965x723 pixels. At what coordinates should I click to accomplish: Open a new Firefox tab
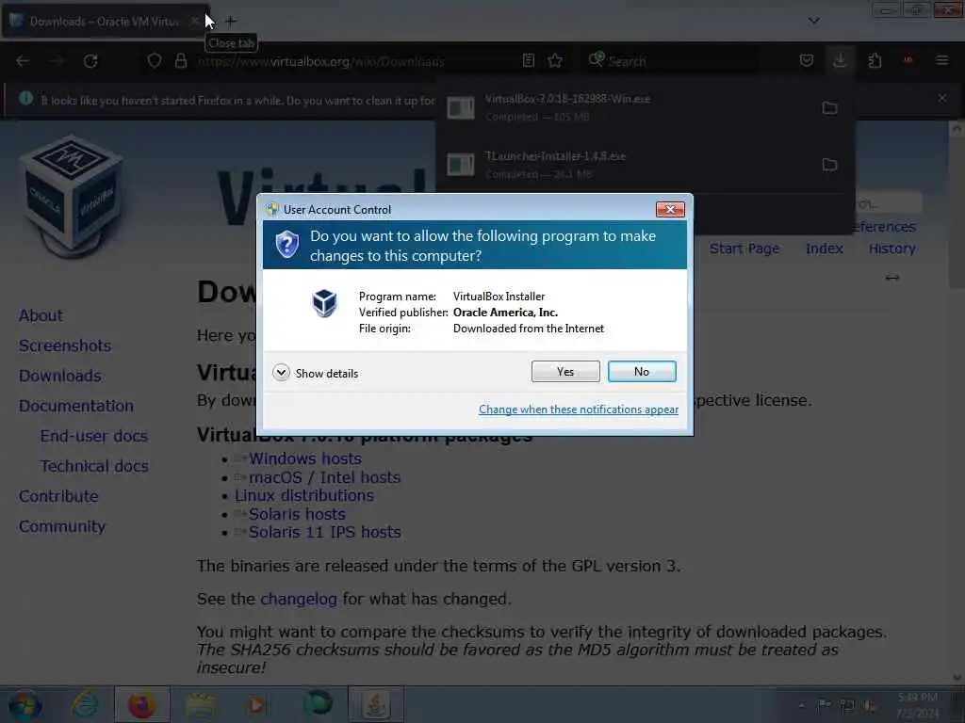(231, 22)
